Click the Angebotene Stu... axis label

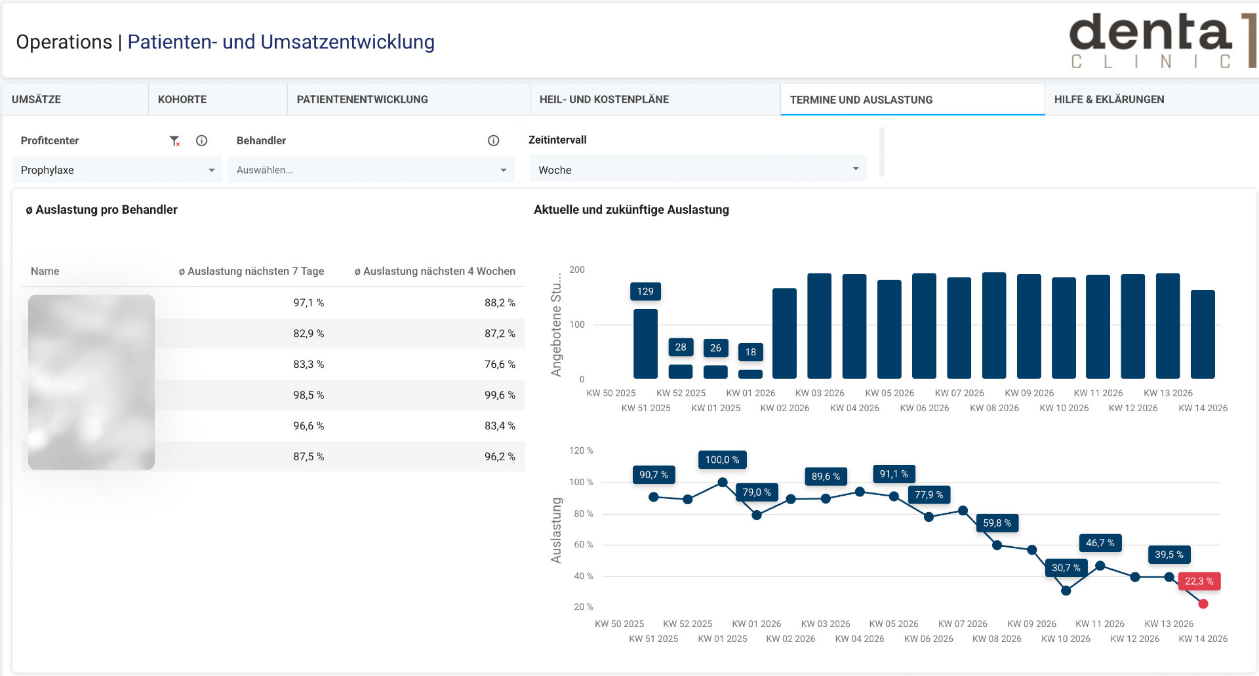[x=557, y=324]
